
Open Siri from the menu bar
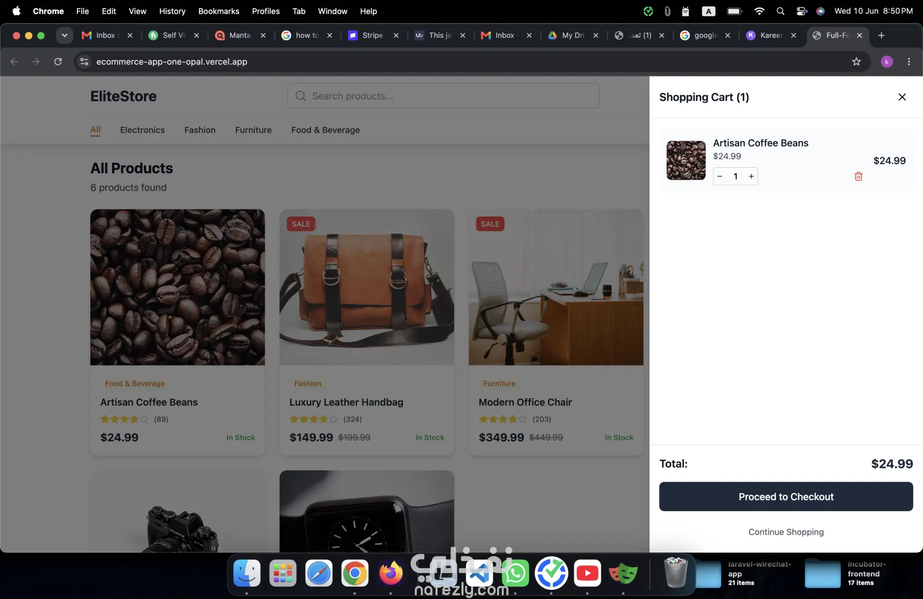(x=821, y=11)
